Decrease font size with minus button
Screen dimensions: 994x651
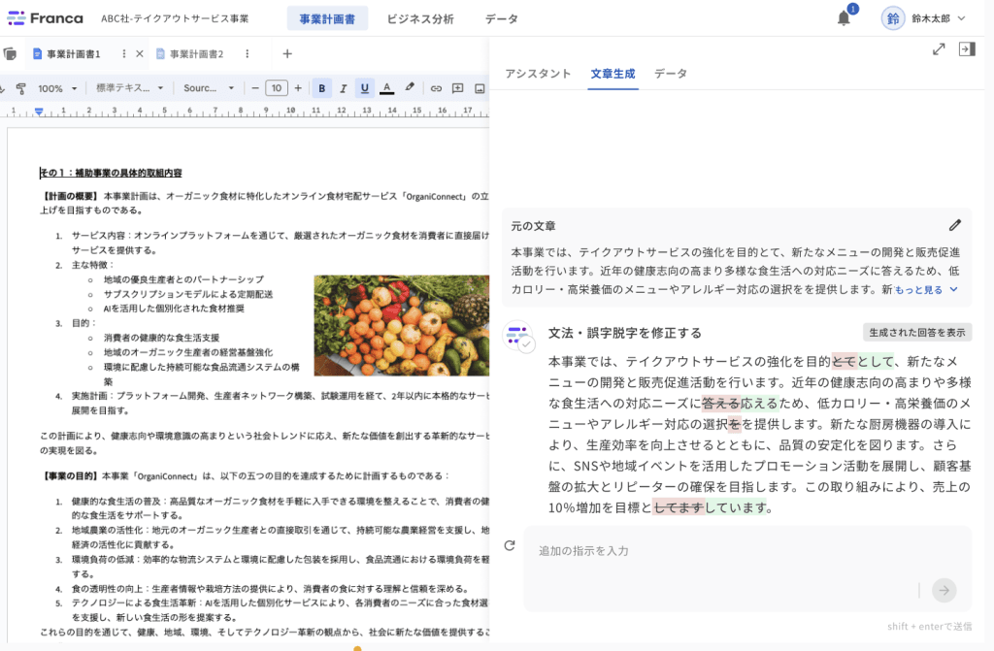(254, 87)
